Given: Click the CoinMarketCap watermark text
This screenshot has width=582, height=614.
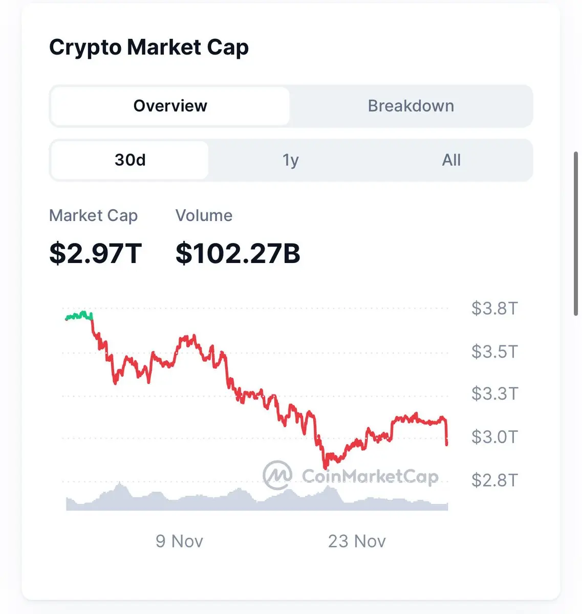Looking at the screenshot, I should tap(370, 476).
